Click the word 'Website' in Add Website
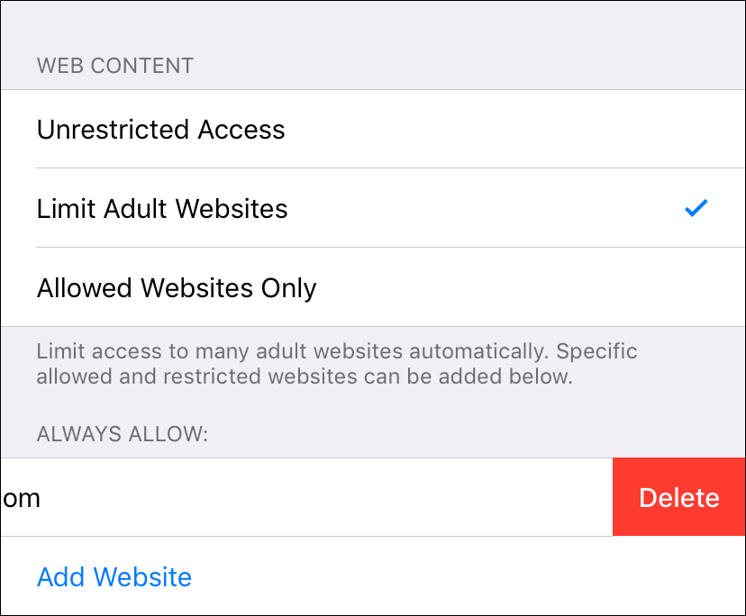746x616 pixels. tap(142, 576)
